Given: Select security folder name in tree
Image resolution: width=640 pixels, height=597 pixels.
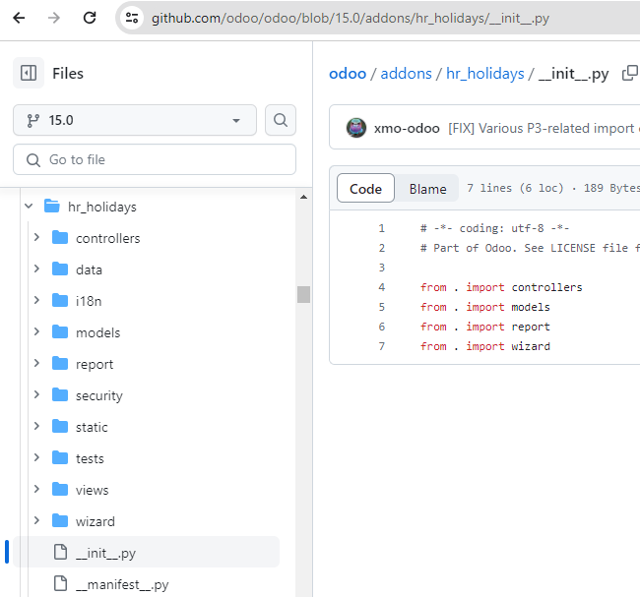Looking at the screenshot, I should click(99, 396).
